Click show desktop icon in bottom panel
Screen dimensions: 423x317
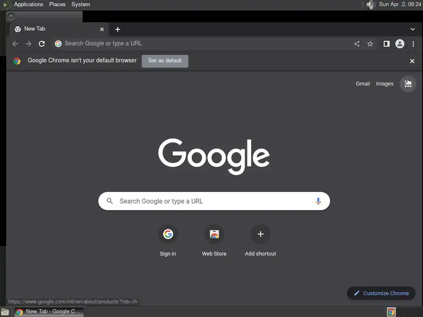[x=5, y=312]
